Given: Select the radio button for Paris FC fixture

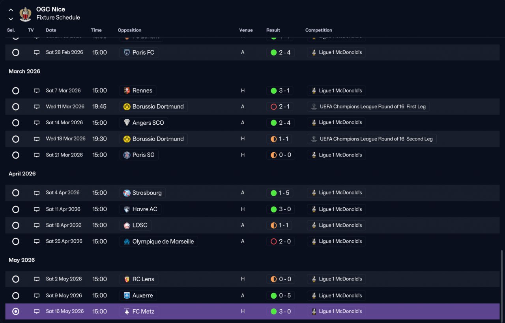Looking at the screenshot, I should point(16,52).
